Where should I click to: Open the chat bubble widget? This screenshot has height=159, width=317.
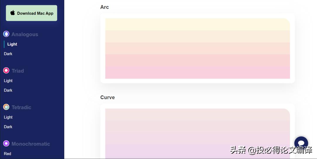click(301, 143)
